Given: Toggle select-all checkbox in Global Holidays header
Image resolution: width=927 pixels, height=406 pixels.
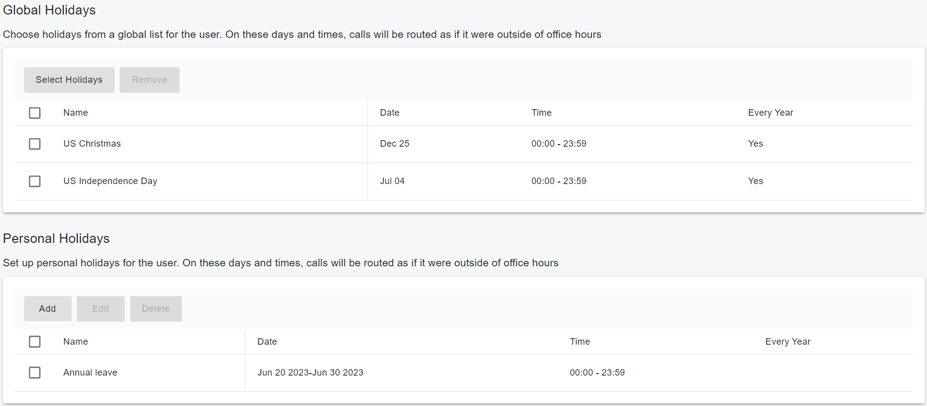Looking at the screenshot, I should [x=34, y=113].
